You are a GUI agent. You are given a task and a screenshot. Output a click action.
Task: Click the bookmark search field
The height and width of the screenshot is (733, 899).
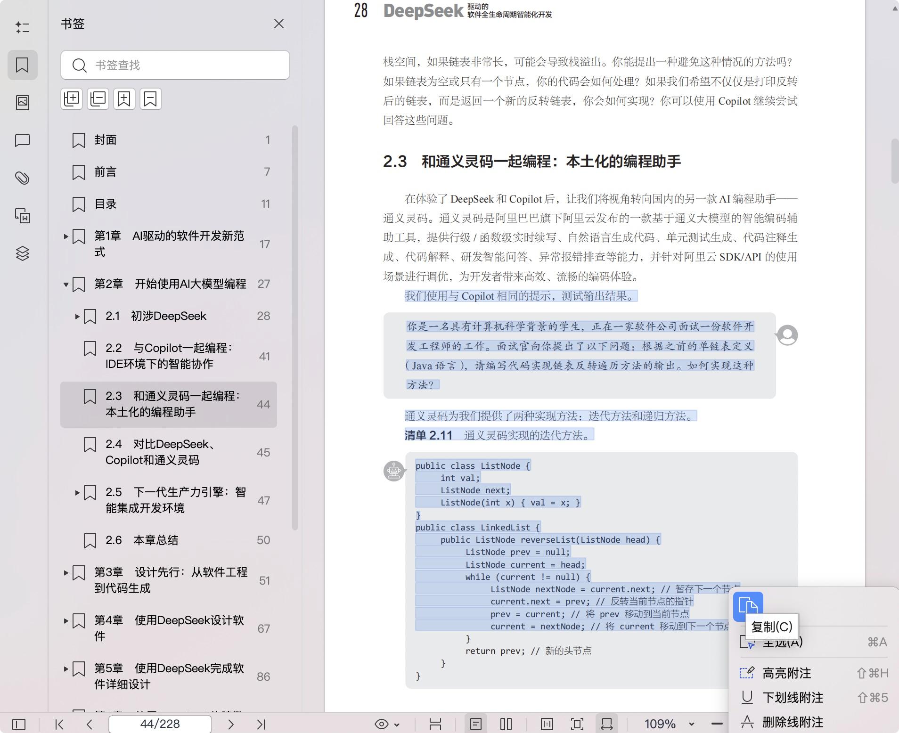pos(175,65)
